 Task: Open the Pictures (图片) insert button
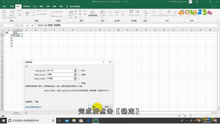point(27,13)
